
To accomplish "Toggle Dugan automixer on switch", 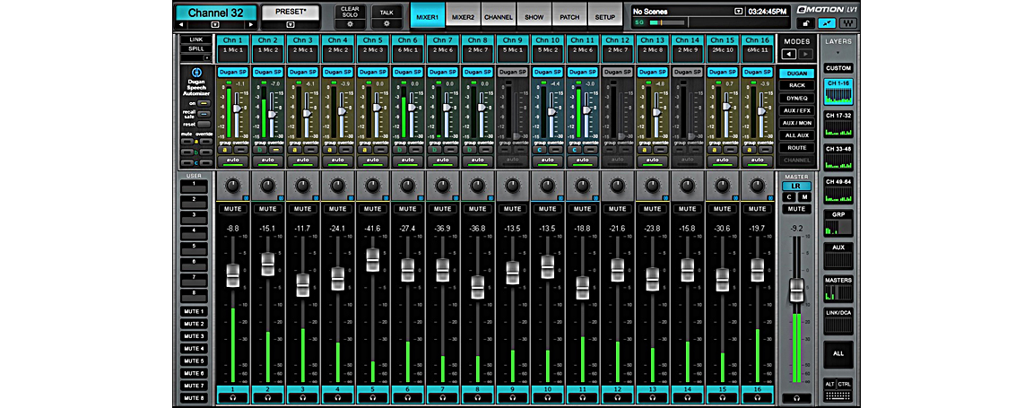I will point(204,104).
